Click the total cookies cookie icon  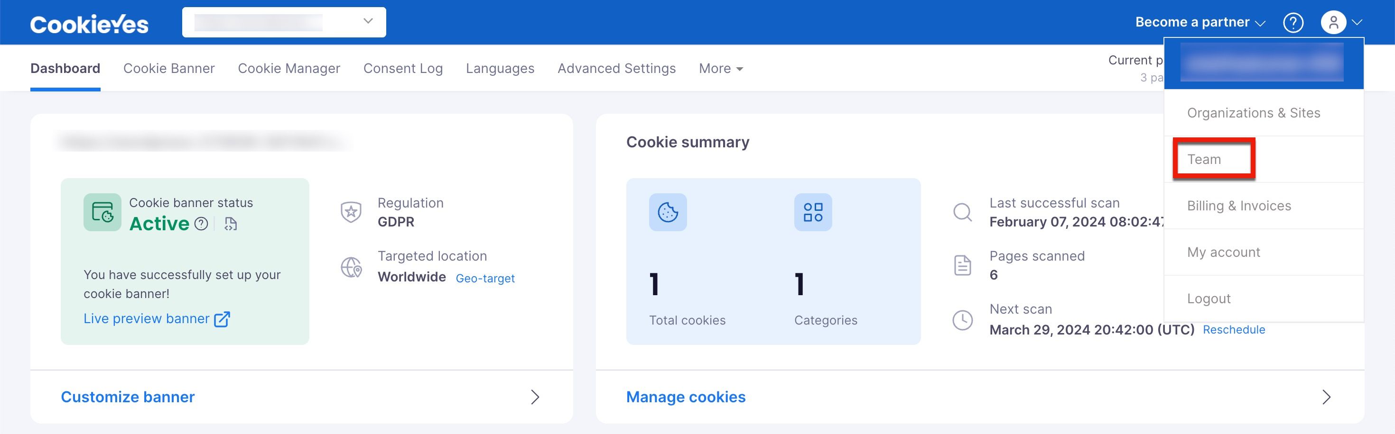click(668, 212)
